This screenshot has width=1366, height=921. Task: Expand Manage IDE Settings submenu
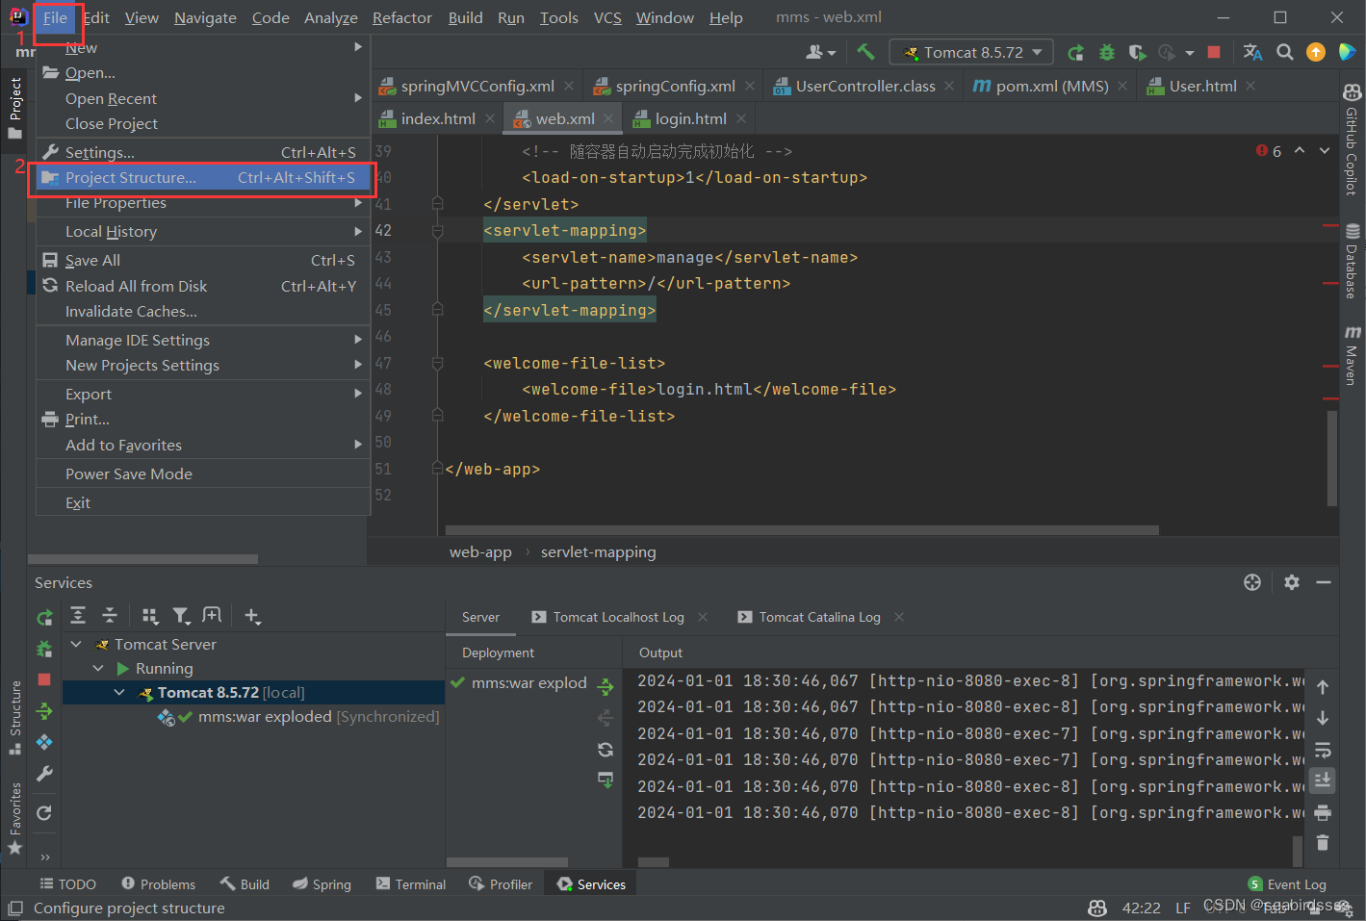pyautogui.click(x=358, y=340)
